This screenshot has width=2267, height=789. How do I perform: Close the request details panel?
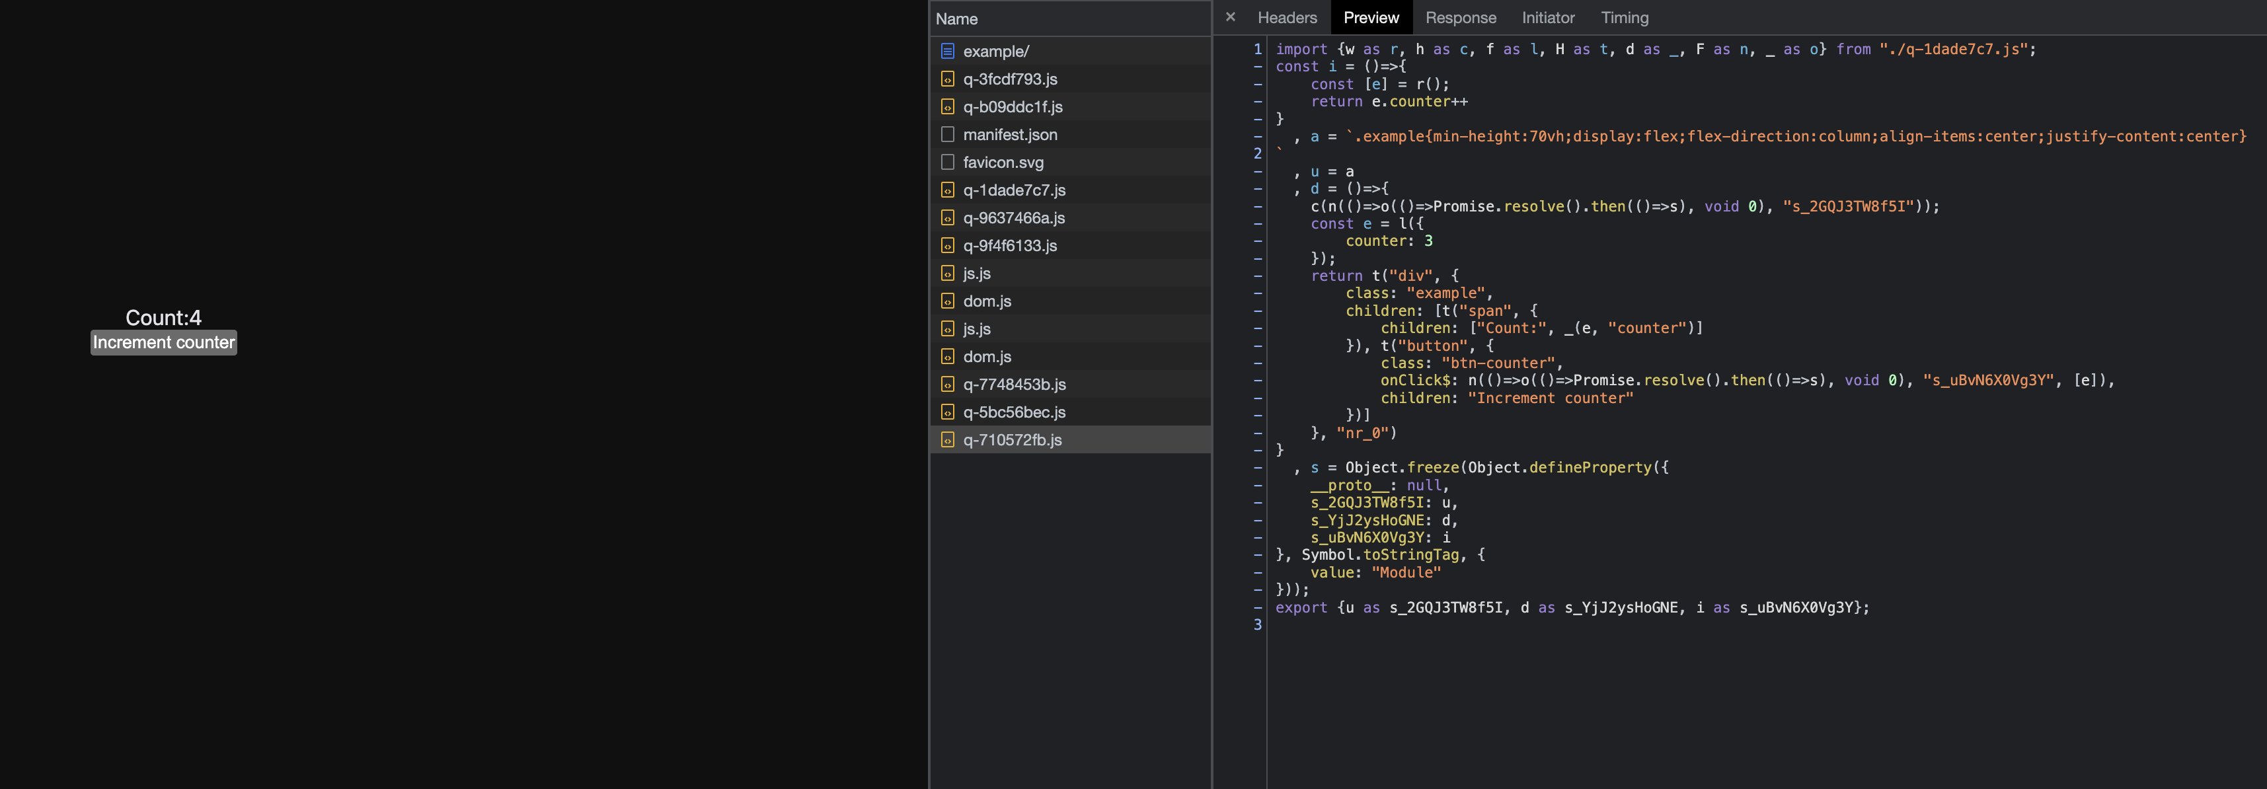1230,17
